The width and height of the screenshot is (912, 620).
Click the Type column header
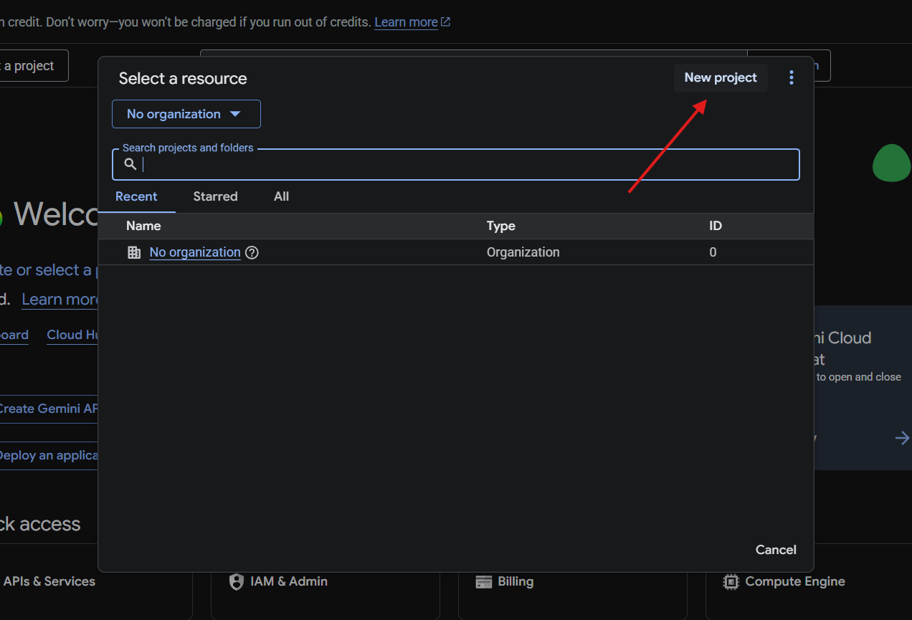501,226
